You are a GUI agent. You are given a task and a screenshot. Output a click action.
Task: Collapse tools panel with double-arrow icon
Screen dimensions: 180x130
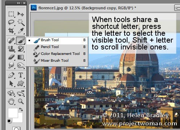[x=18, y=3]
